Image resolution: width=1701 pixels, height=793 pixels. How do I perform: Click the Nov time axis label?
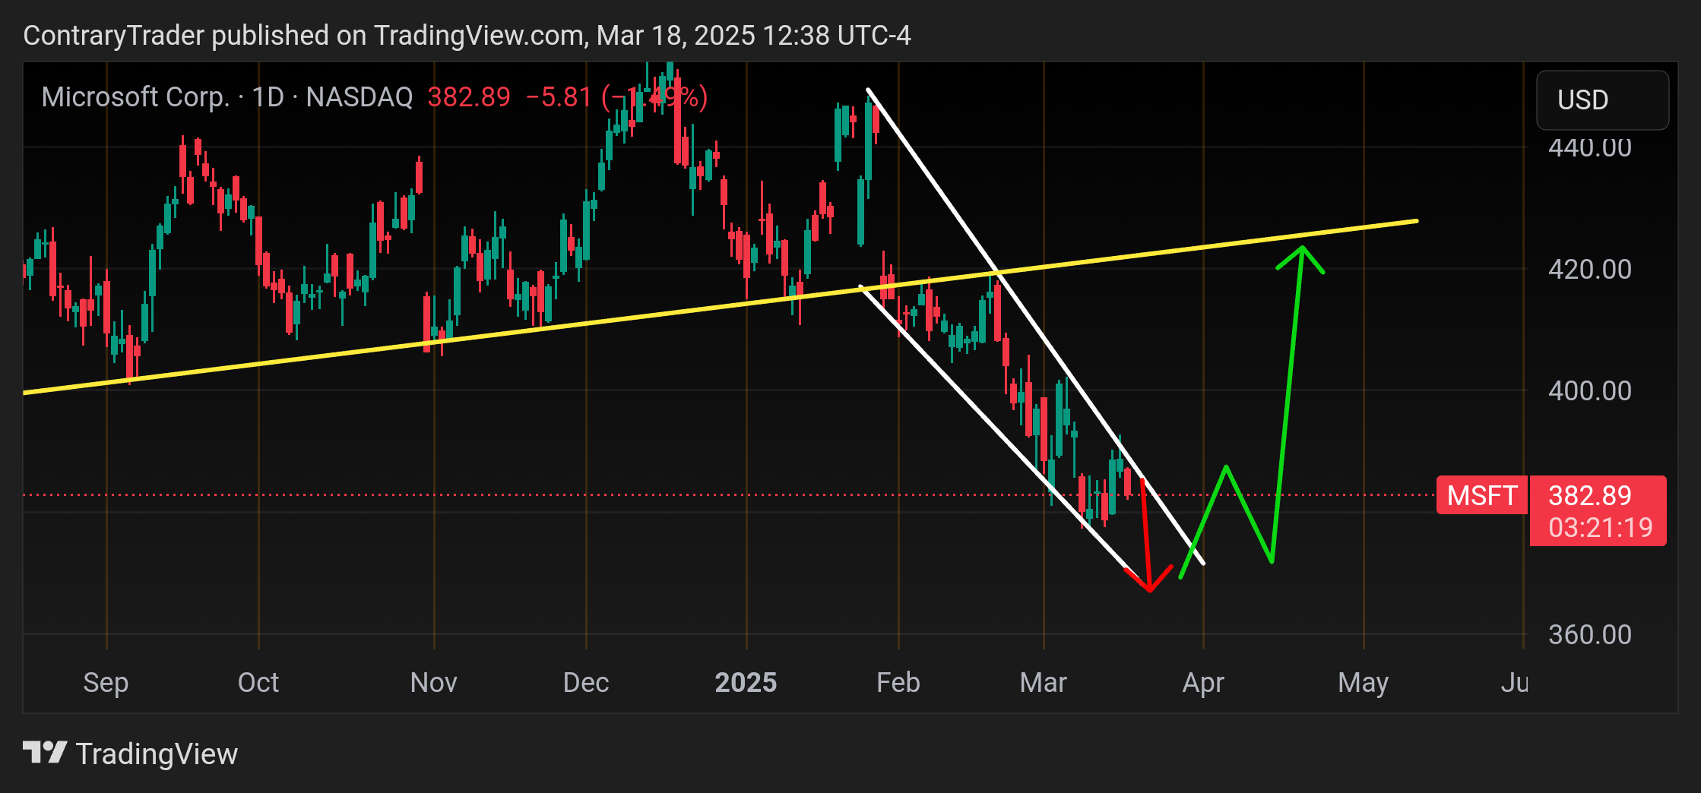[433, 682]
